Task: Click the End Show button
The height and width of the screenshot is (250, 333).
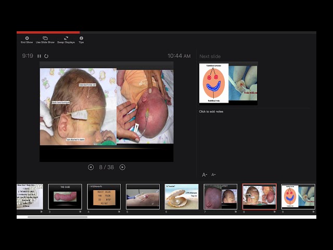Action: point(27,40)
